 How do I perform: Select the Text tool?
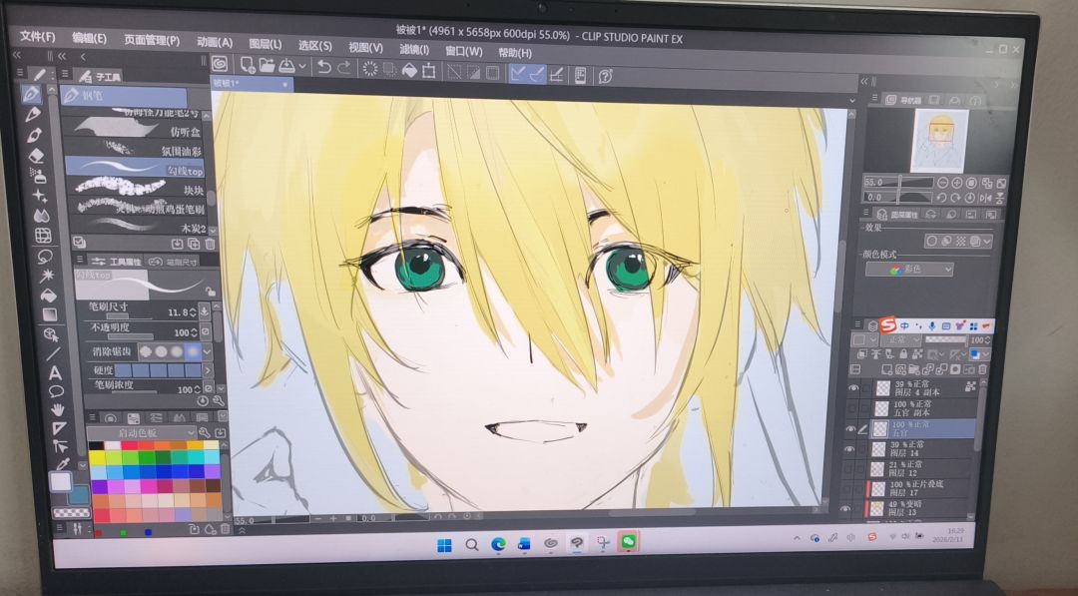(x=54, y=373)
